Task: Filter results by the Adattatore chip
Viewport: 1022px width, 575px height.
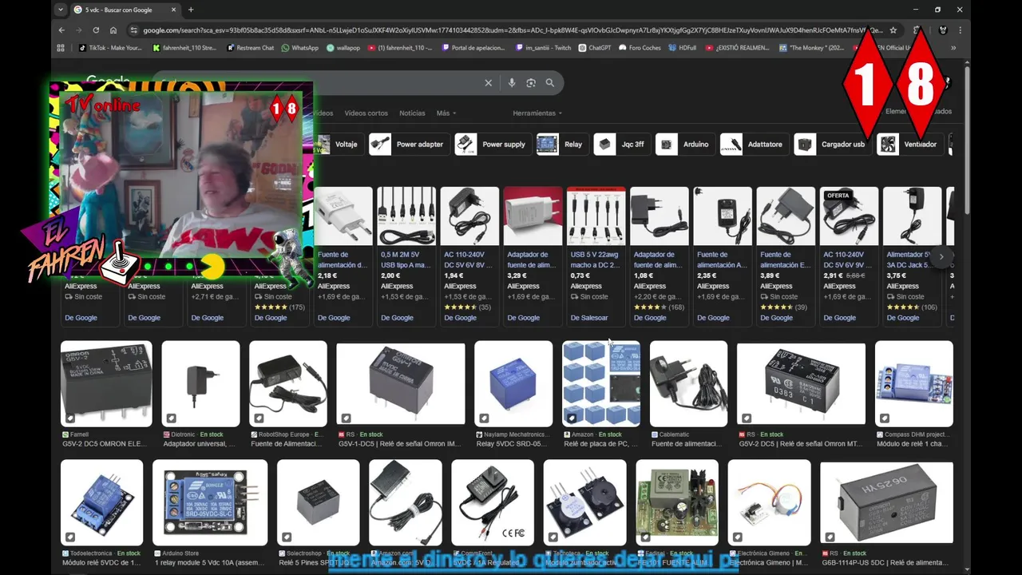Action: click(754, 145)
